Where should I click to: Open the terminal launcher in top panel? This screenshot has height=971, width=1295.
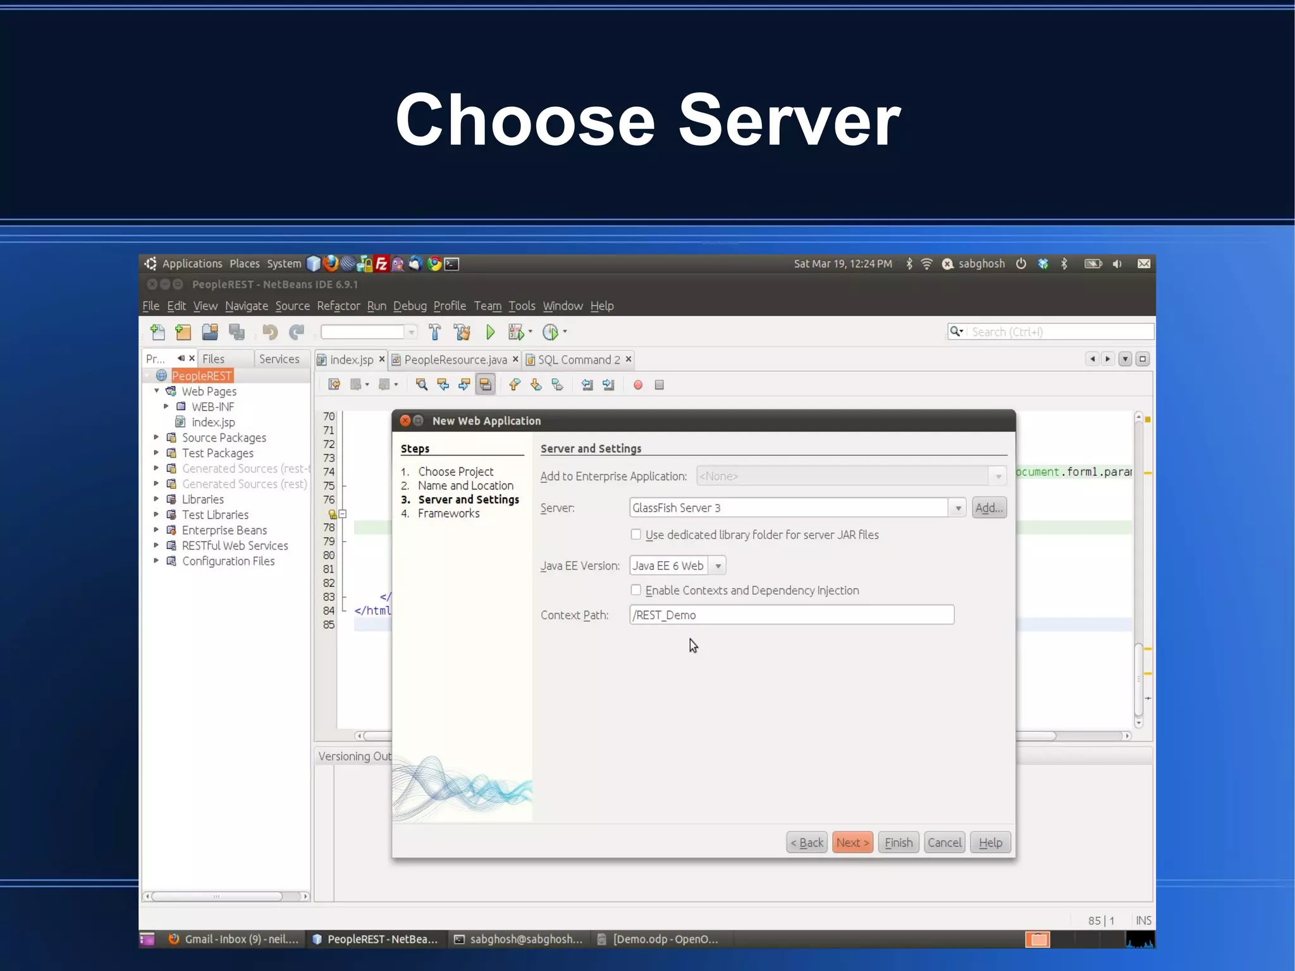click(451, 263)
